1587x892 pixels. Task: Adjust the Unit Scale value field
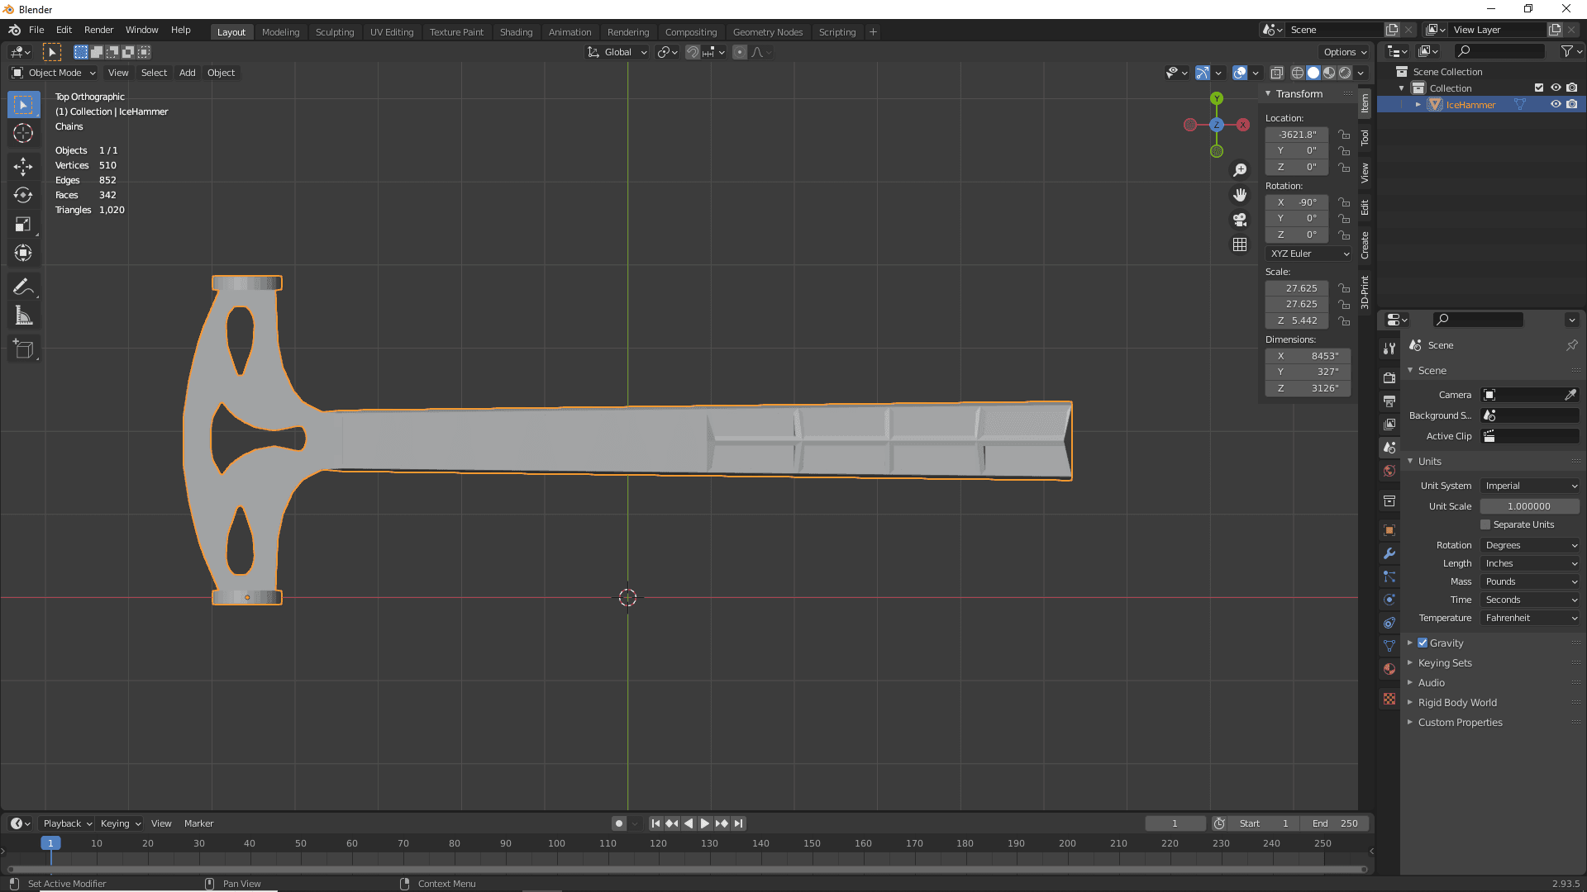tap(1530, 506)
